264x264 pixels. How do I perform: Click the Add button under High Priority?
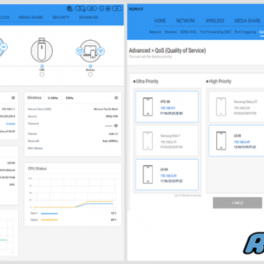click(237, 203)
